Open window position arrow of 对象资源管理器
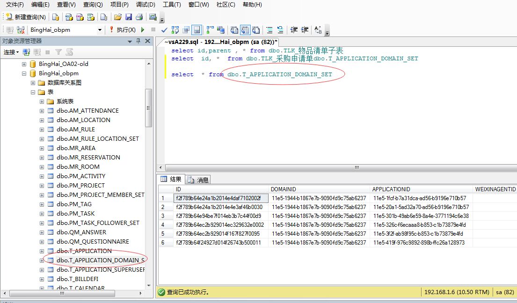The height and width of the screenshot is (303, 517). [x=130, y=41]
